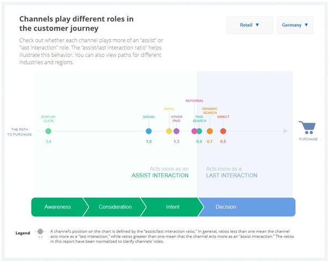The width and height of the screenshot is (329, 261).
Task: Click the Display Click channel dot
Action: click(x=48, y=131)
